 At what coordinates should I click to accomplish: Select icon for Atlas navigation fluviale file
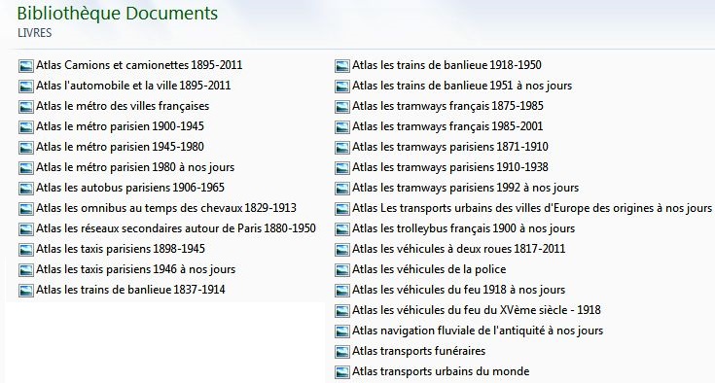pyautogui.click(x=342, y=331)
